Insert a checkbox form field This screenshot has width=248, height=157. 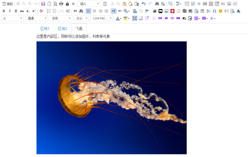(x=193, y=4)
